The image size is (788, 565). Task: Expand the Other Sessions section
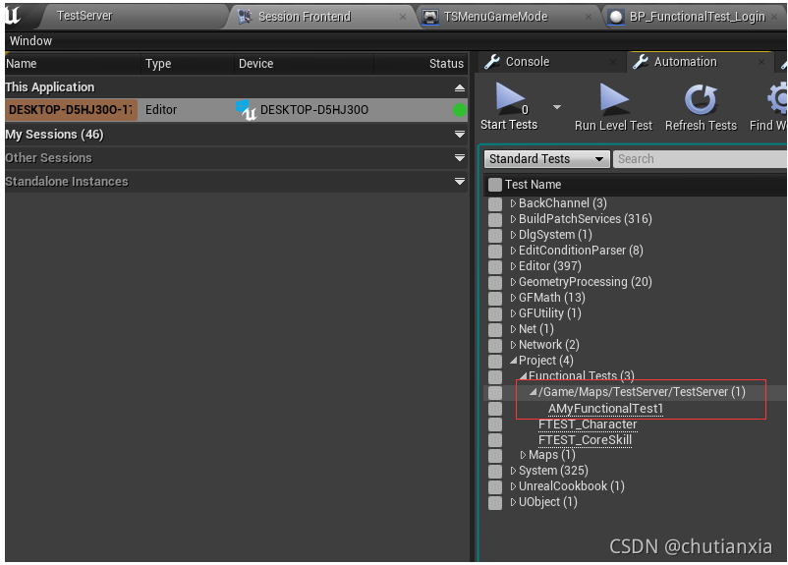[x=459, y=158]
